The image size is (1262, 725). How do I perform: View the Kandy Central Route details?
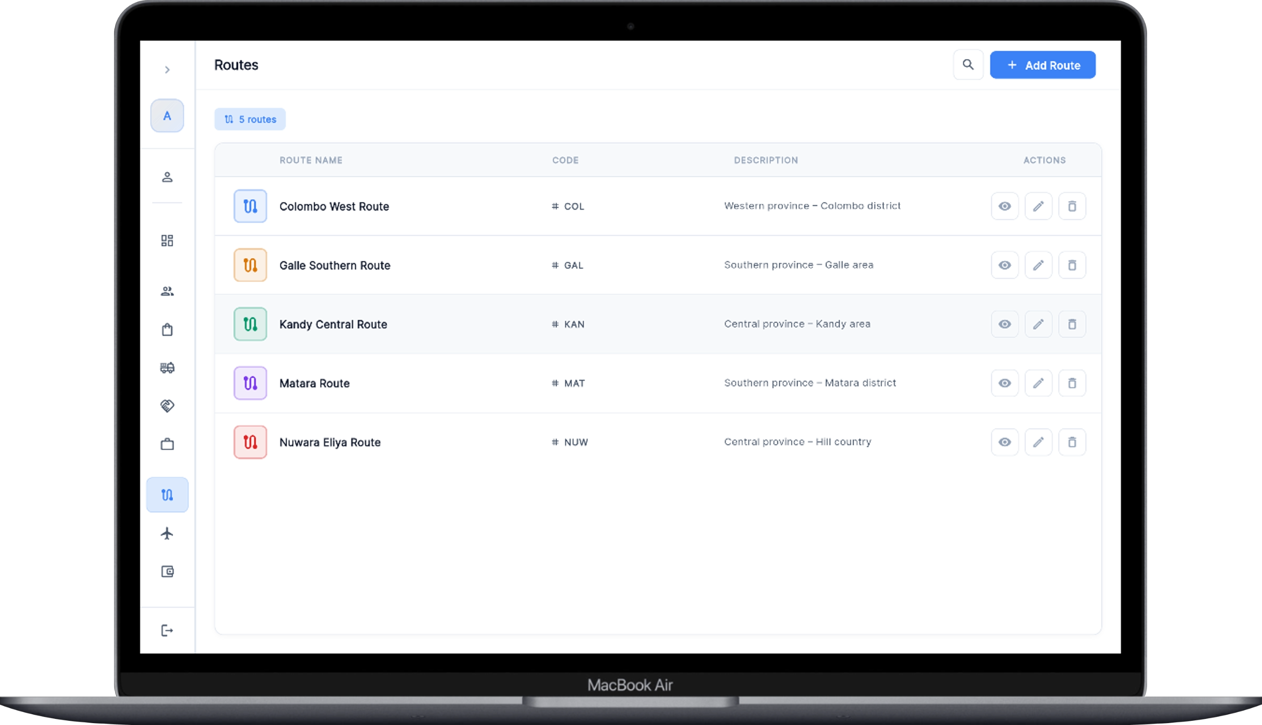[1005, 324]
